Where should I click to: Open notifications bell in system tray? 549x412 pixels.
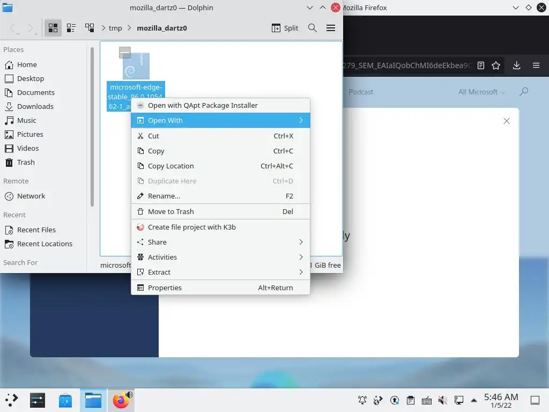tap(362, 400)
